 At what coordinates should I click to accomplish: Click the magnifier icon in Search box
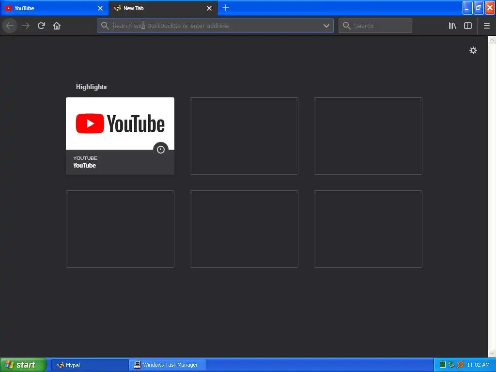(x=347, y=26)
